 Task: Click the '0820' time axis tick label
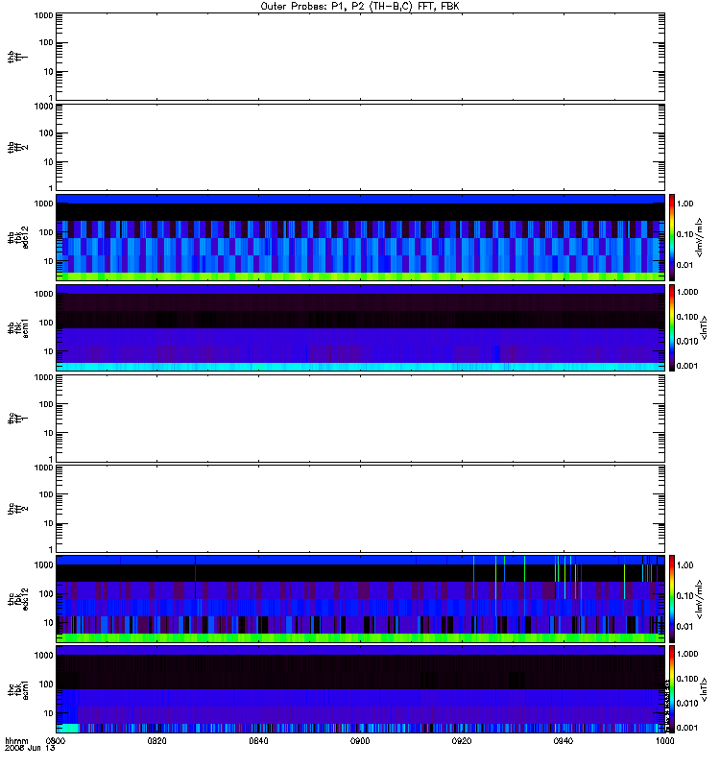156,741
